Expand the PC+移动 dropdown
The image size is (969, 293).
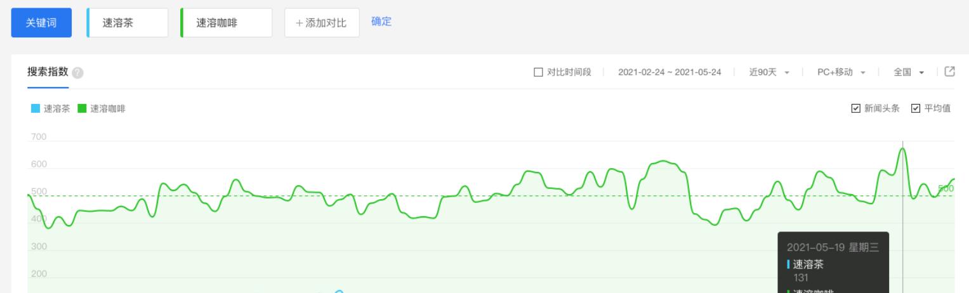[841, 72]
